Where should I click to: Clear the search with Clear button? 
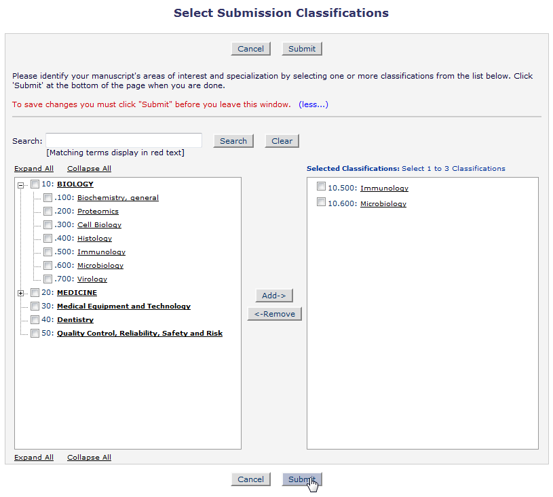click(x=282, y=141)
